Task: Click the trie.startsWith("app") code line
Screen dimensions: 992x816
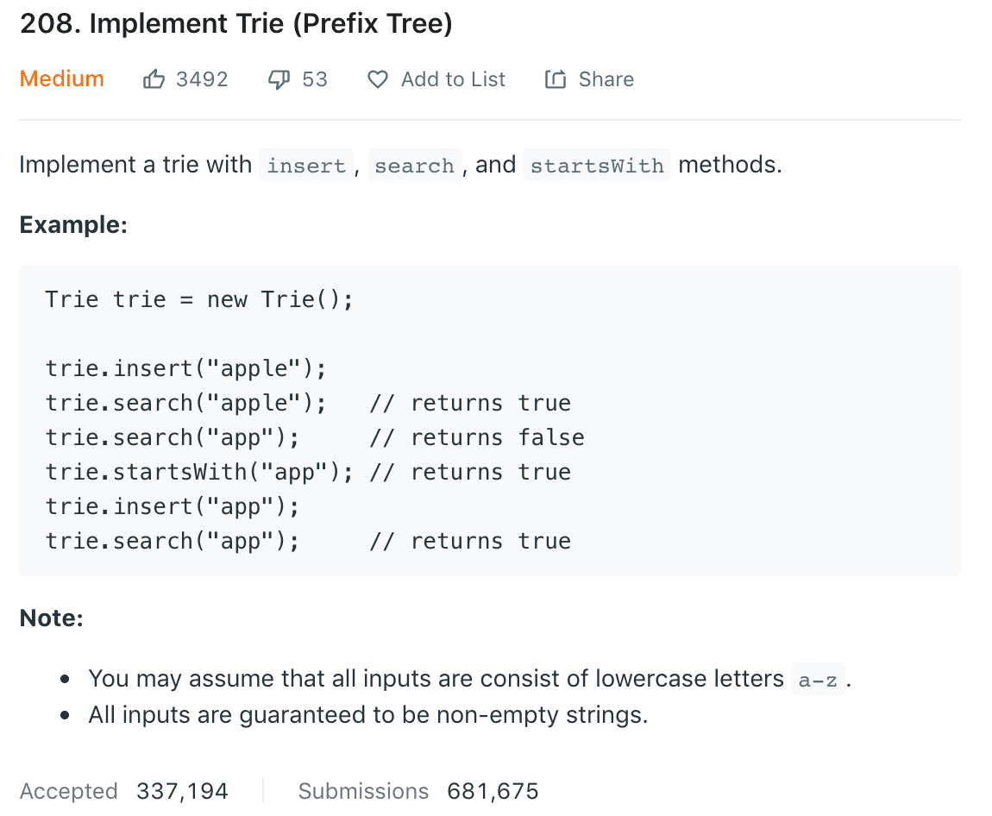Action: click(x=199, y=473)
